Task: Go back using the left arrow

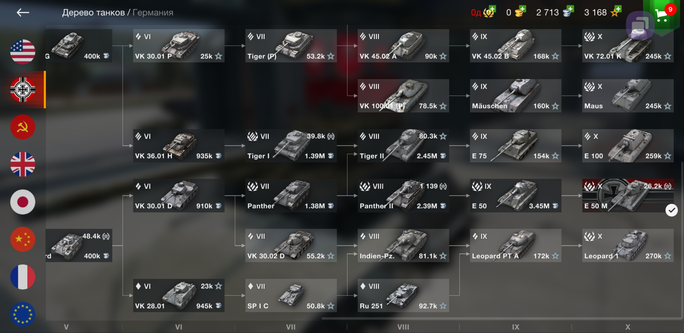Action: click(x=23, y=13)
